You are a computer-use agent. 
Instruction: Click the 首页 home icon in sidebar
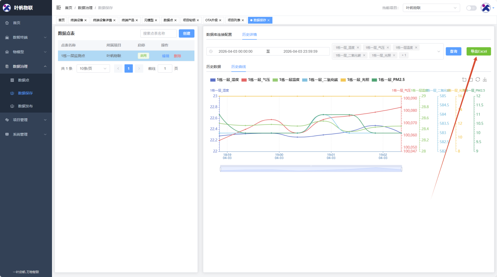[7, 23]
